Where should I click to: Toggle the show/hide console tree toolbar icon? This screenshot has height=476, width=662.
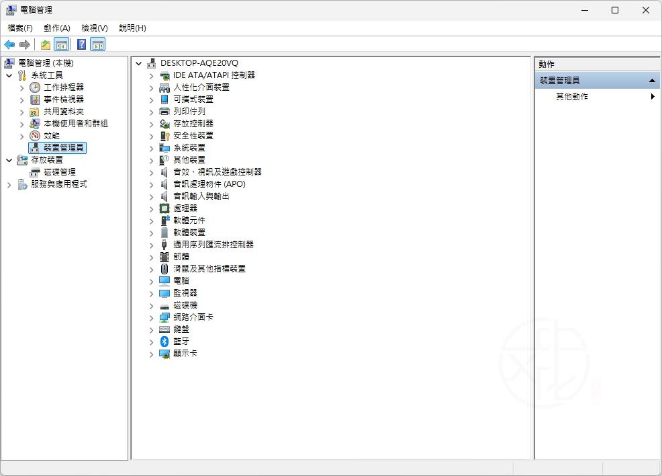(61, 44)
